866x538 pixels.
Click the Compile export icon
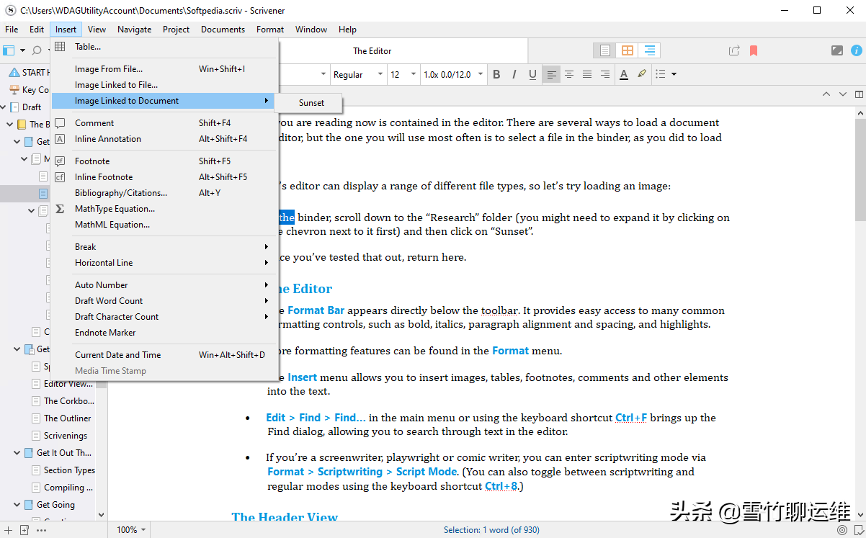734,50
